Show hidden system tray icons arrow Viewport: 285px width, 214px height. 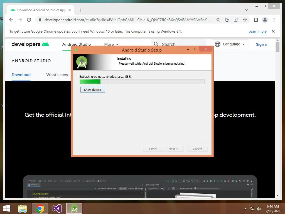tap(245, 209)
